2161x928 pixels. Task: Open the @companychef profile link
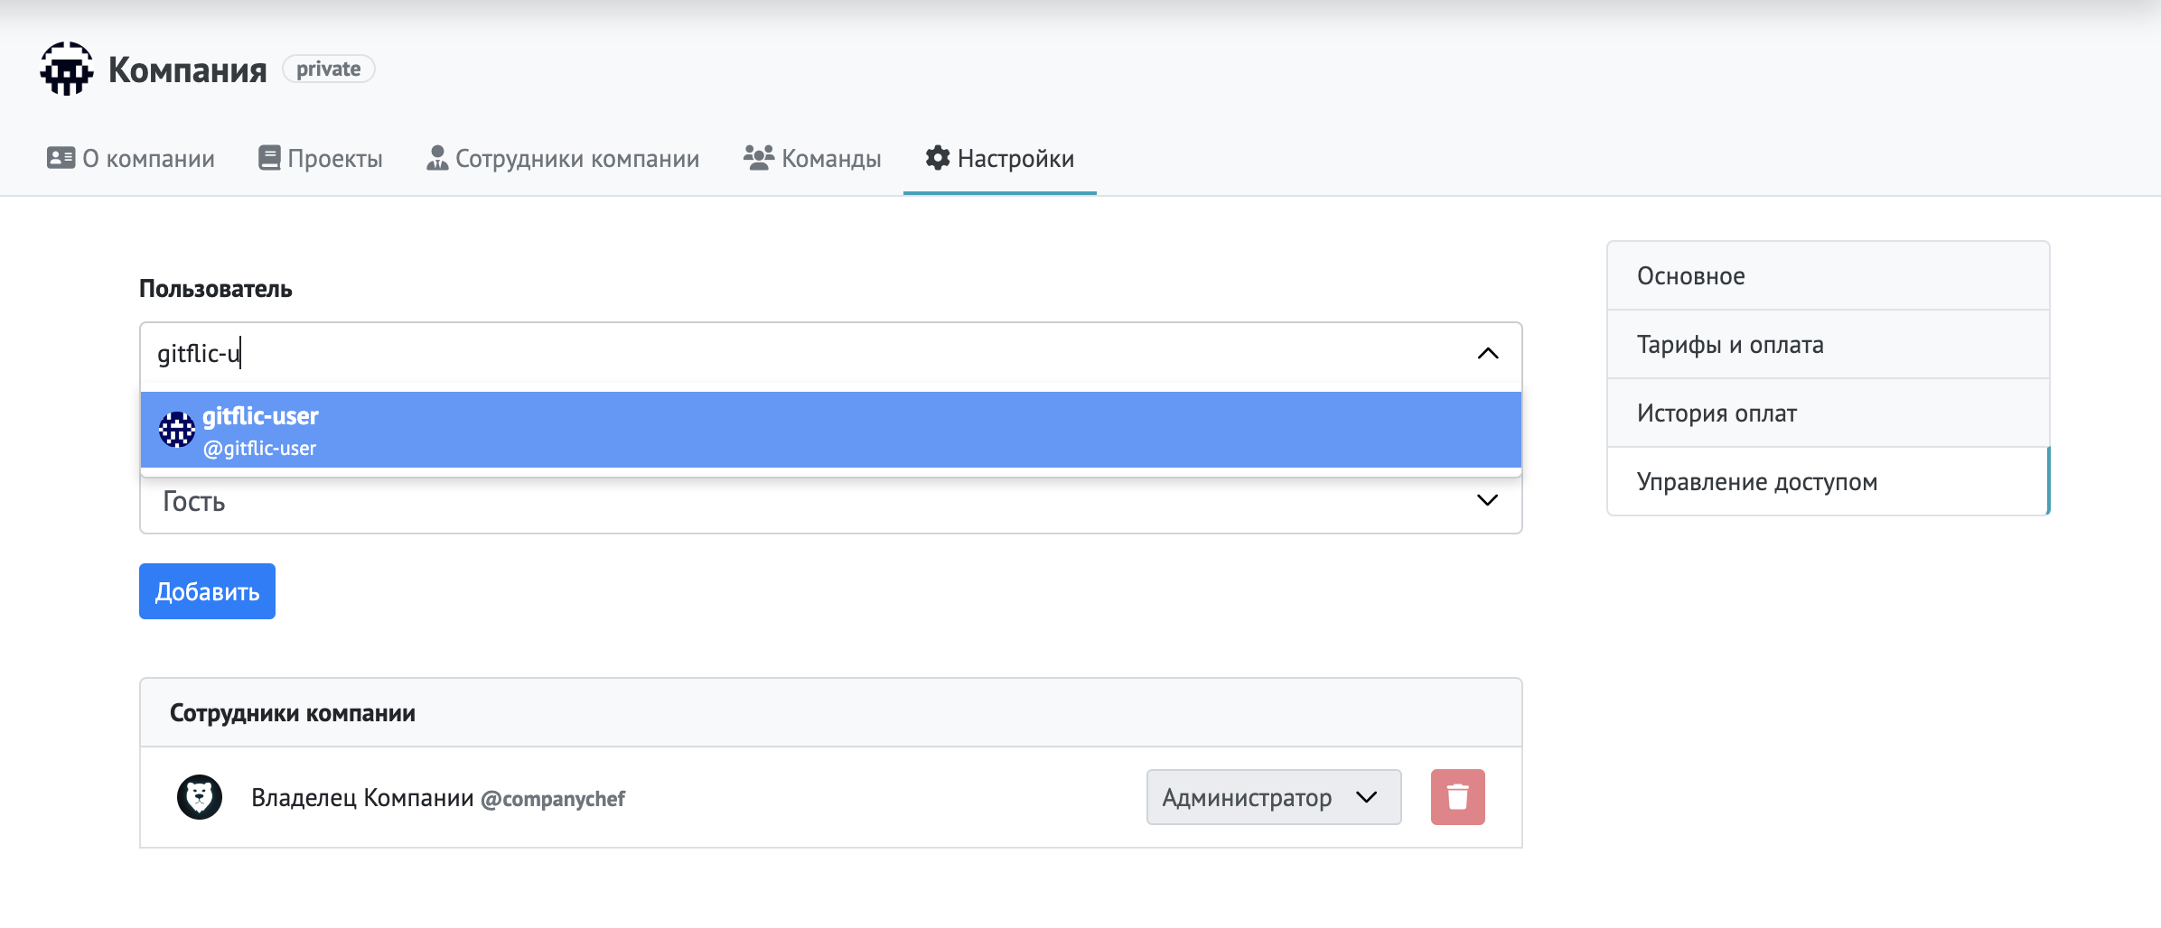(553, 799)
